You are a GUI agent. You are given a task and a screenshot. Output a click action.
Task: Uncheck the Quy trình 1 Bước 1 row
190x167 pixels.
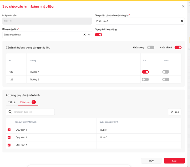(9, 130)
